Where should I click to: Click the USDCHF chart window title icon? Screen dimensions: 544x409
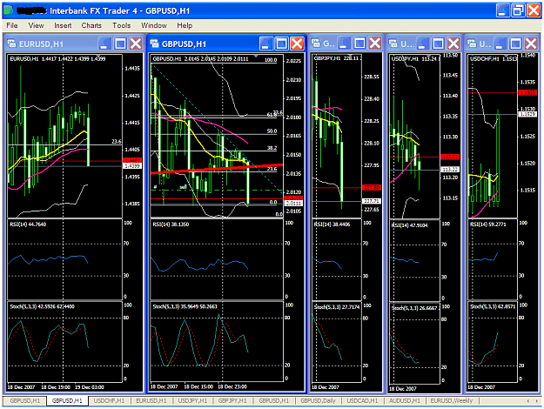[472, 44]
